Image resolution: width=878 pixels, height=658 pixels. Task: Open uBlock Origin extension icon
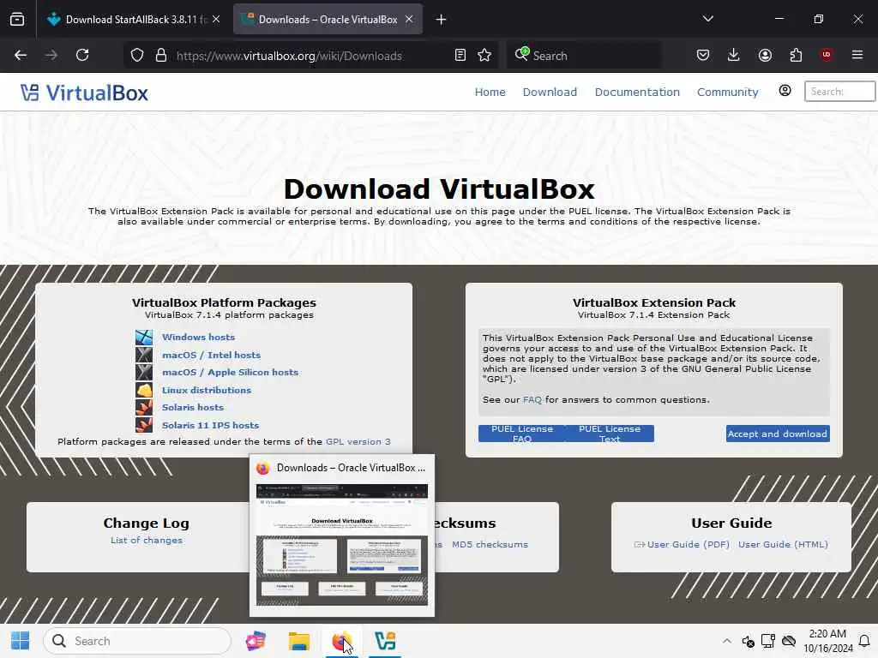point(826,55)
